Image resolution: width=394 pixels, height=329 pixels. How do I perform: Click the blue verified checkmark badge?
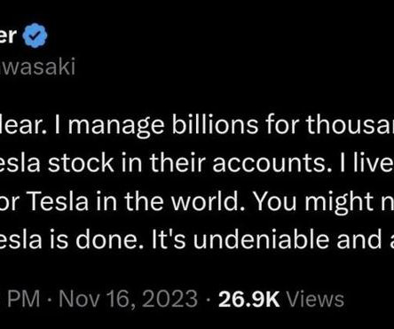click(35, 35)
